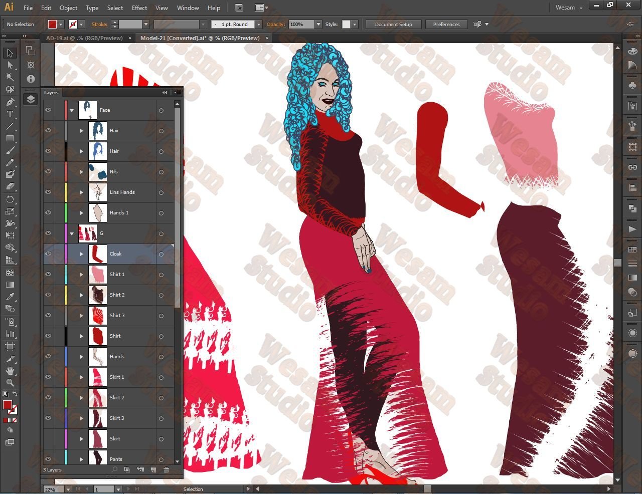Choose the Rectangle tool
This screenshot has width=642, height=494.
pyautogui.click(x=10, y=138)
